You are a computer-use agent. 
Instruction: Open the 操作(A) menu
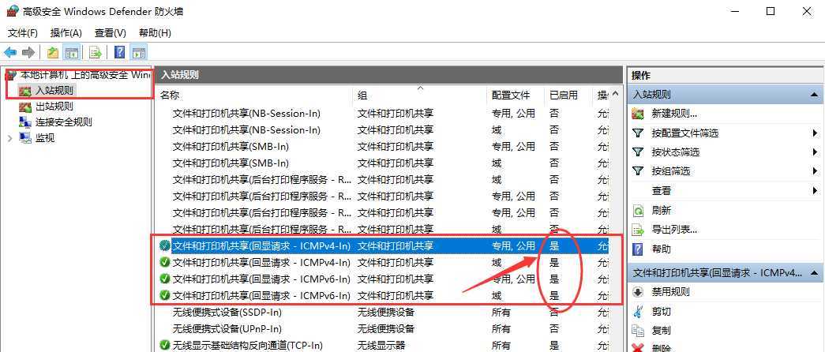tap(66, 33)
